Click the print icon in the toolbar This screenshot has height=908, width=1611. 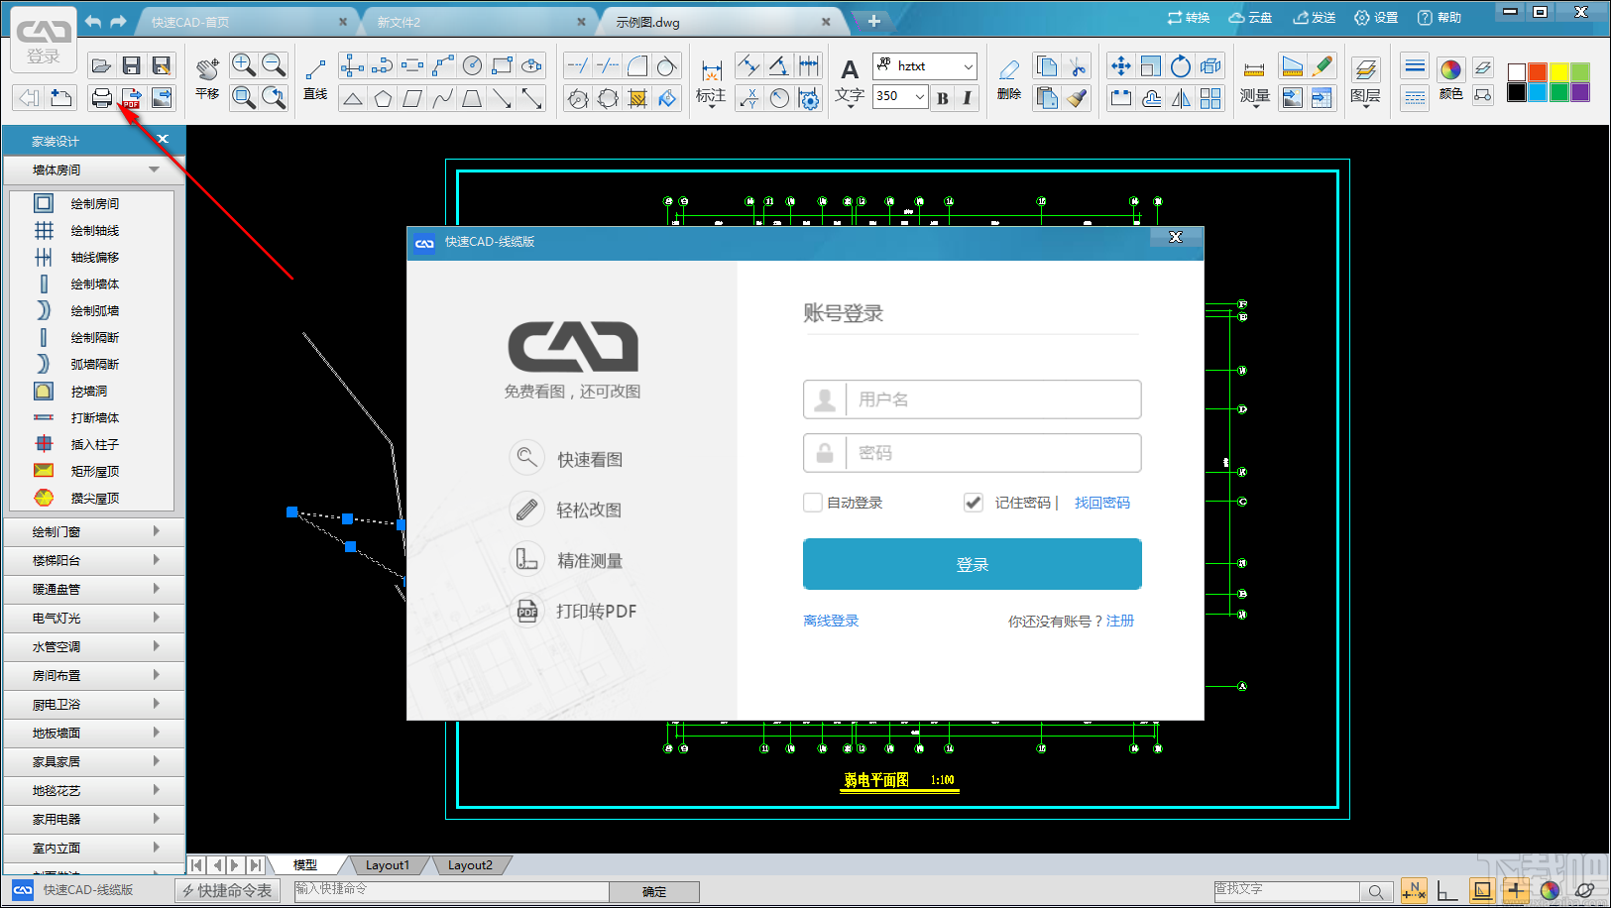(101, 97)
